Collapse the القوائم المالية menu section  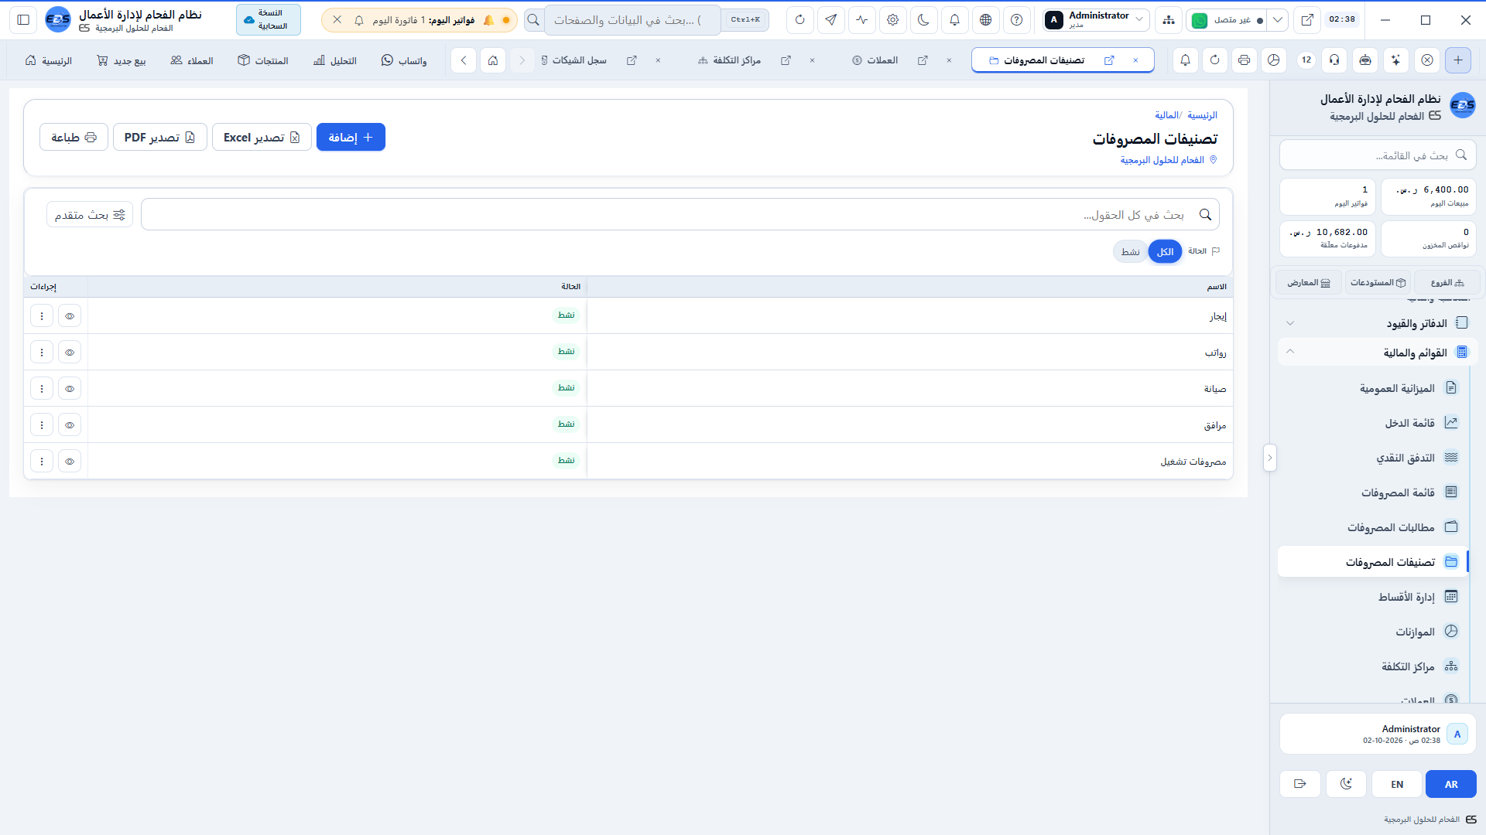1378,353
